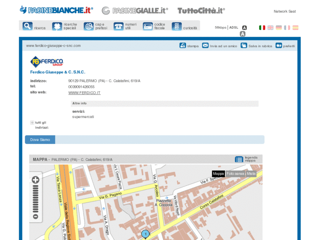Switch language to German flag
The image size is (320, 240).
(x=279, y=28)
